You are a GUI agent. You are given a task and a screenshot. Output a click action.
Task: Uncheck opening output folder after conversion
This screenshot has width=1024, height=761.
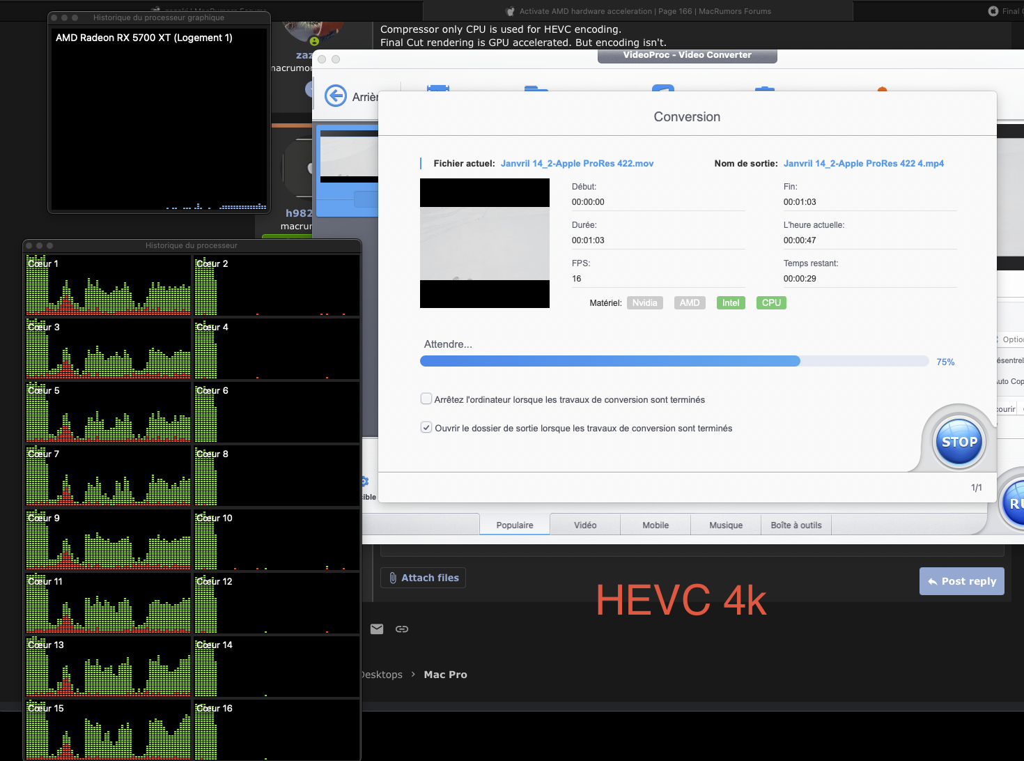click(x=426, y=427)
